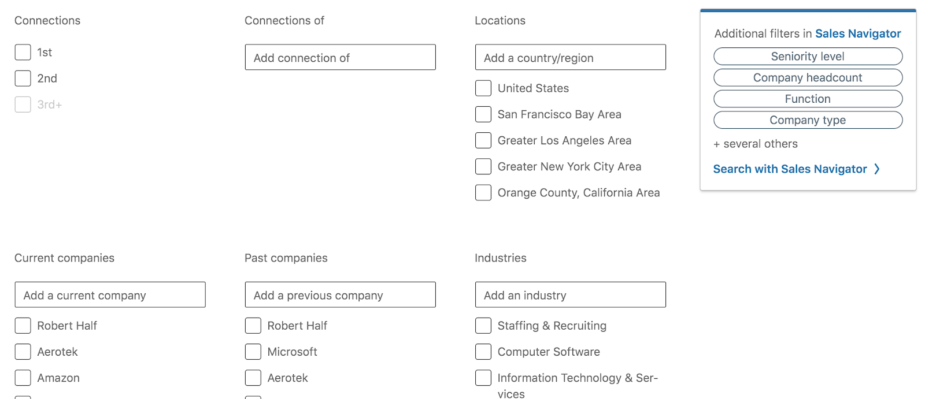Check Greater Los Angeles Area
925x399 pixels.
click(483, 140)
